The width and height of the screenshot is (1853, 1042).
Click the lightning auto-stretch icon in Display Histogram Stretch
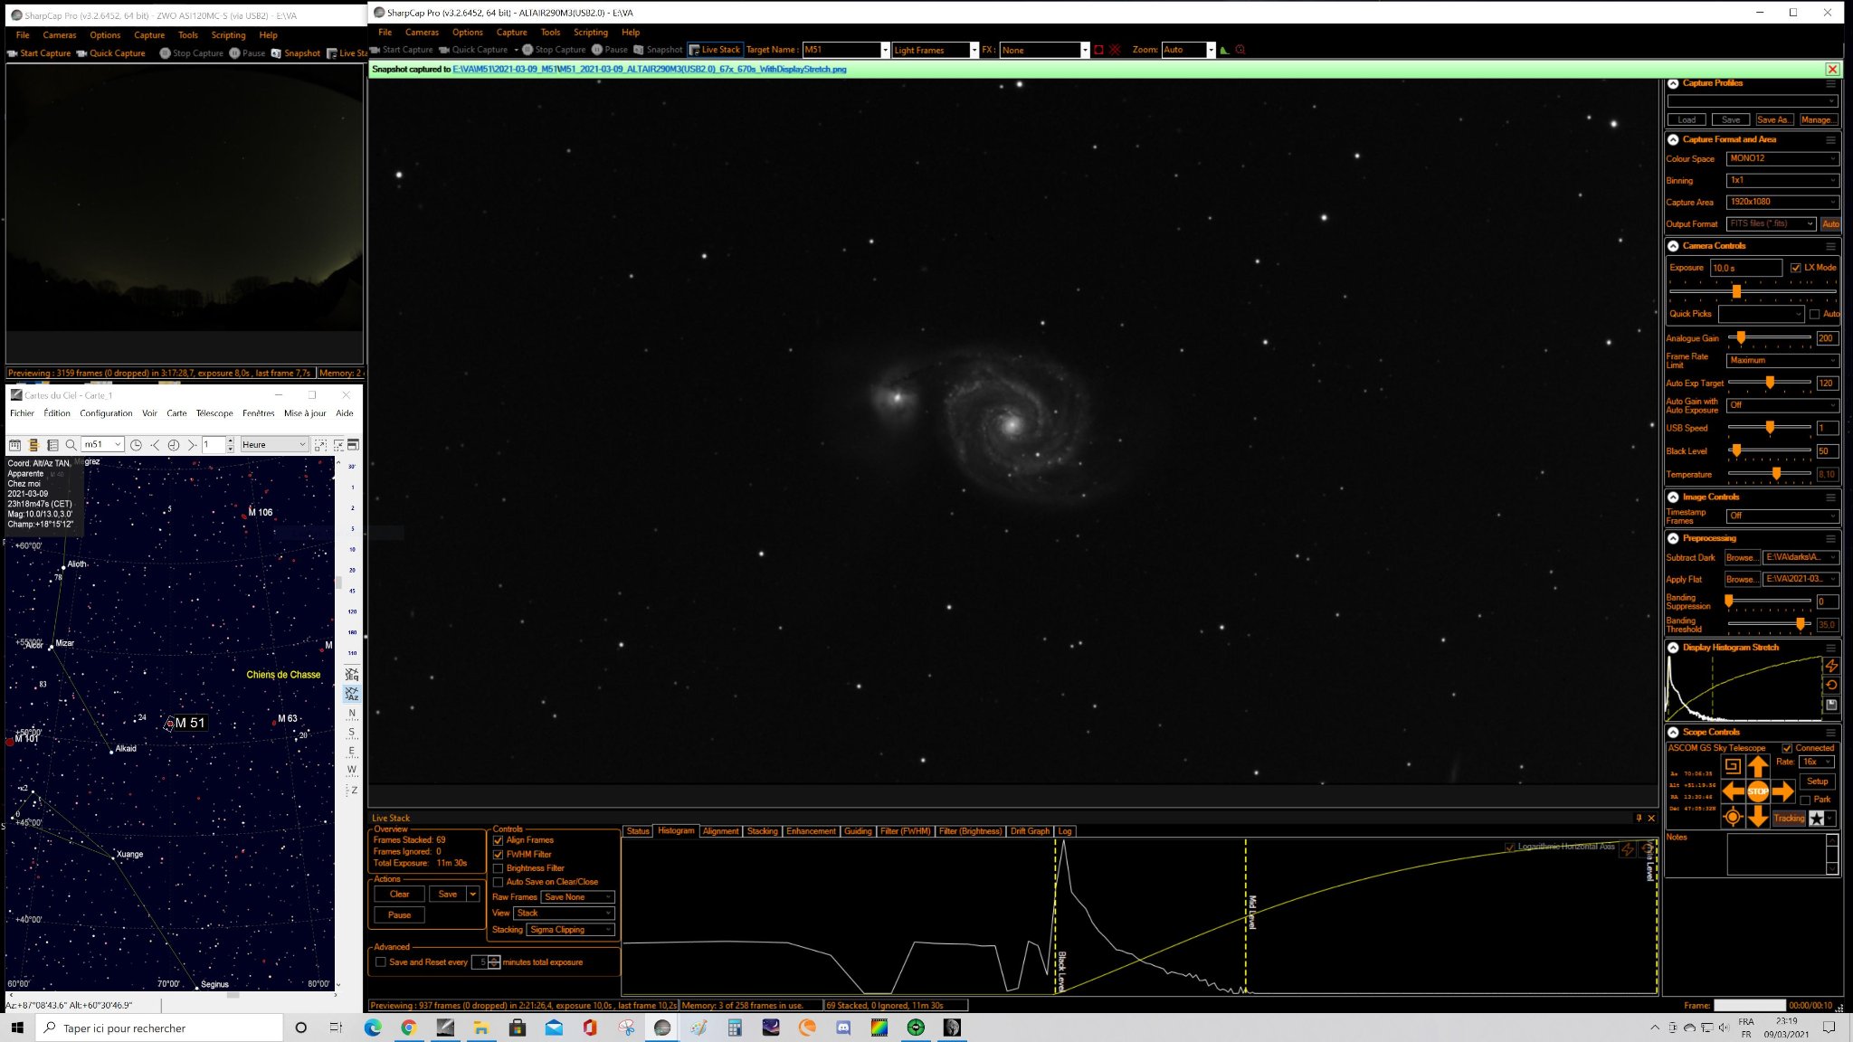[x=1831, y=666]
